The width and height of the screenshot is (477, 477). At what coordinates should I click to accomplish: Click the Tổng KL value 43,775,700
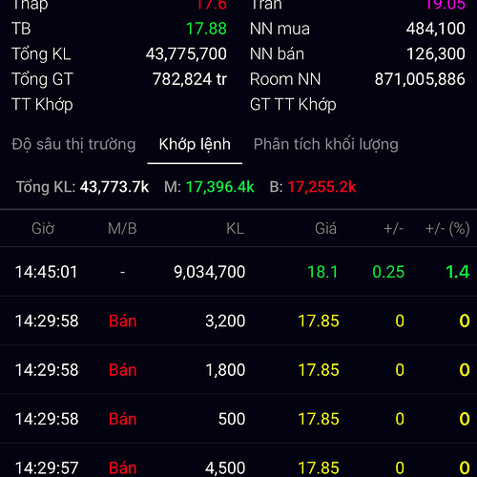tap(186, 53)
